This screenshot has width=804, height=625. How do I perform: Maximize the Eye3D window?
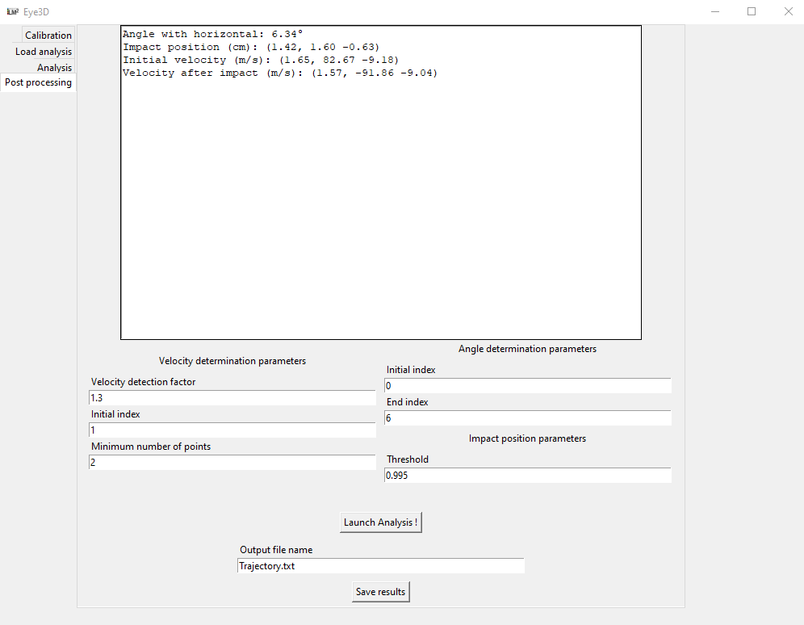[x=752, y=11]
